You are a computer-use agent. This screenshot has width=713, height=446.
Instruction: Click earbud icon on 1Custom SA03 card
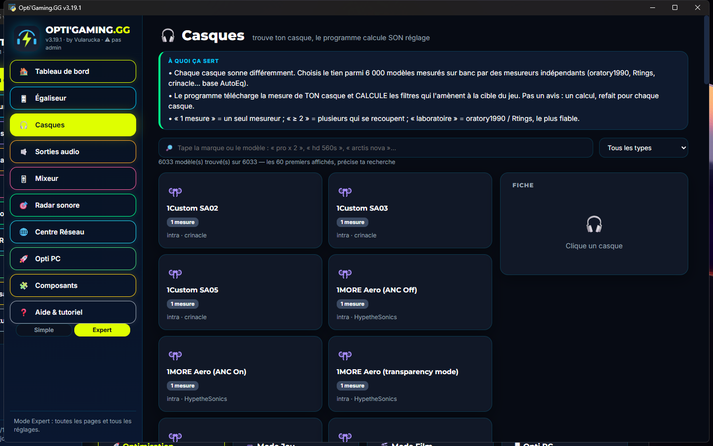(345, 192)
